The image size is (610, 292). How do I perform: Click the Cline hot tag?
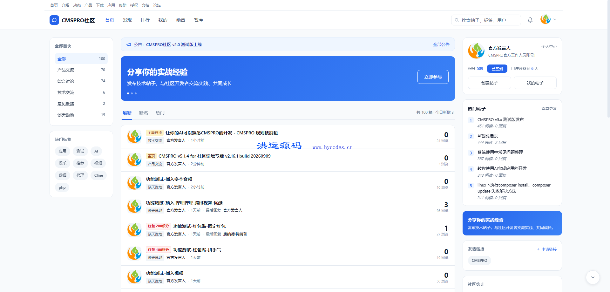pos(99,175)
